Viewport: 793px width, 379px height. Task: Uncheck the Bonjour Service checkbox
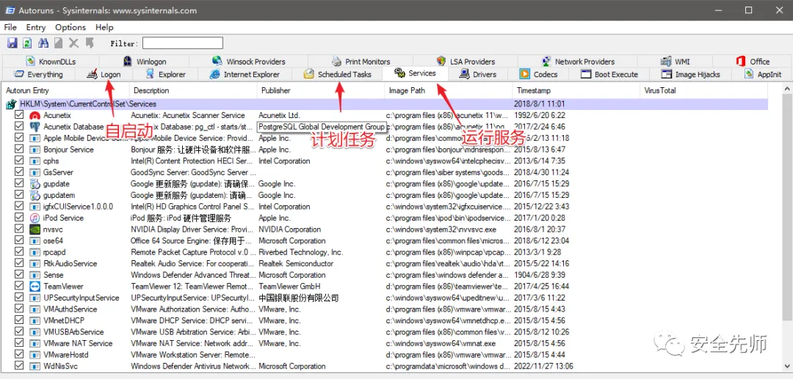point(19,150)
